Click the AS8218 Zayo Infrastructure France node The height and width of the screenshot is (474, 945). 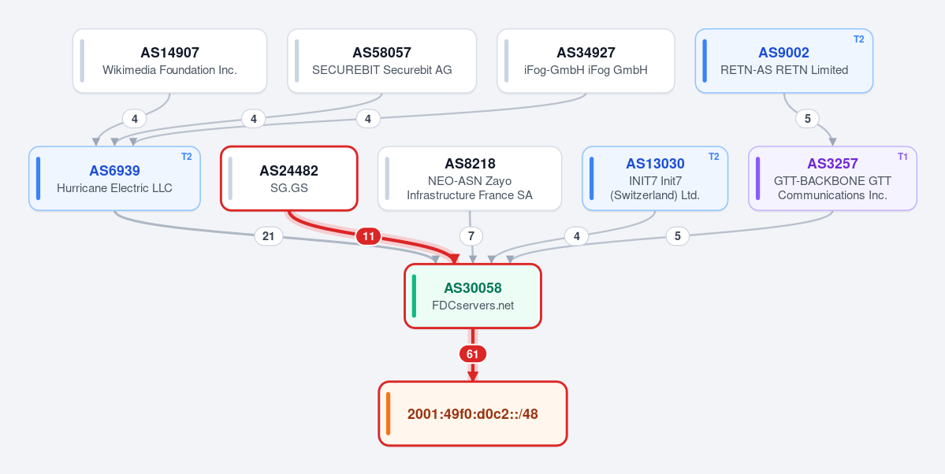(470, 178)
